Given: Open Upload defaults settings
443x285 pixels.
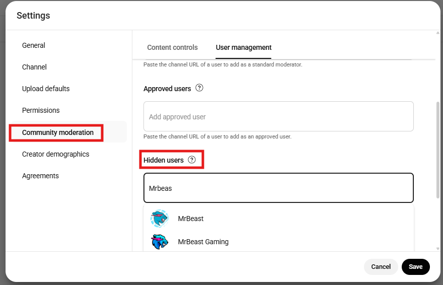Looking at the screenshot, I should (x=46, y=89).
